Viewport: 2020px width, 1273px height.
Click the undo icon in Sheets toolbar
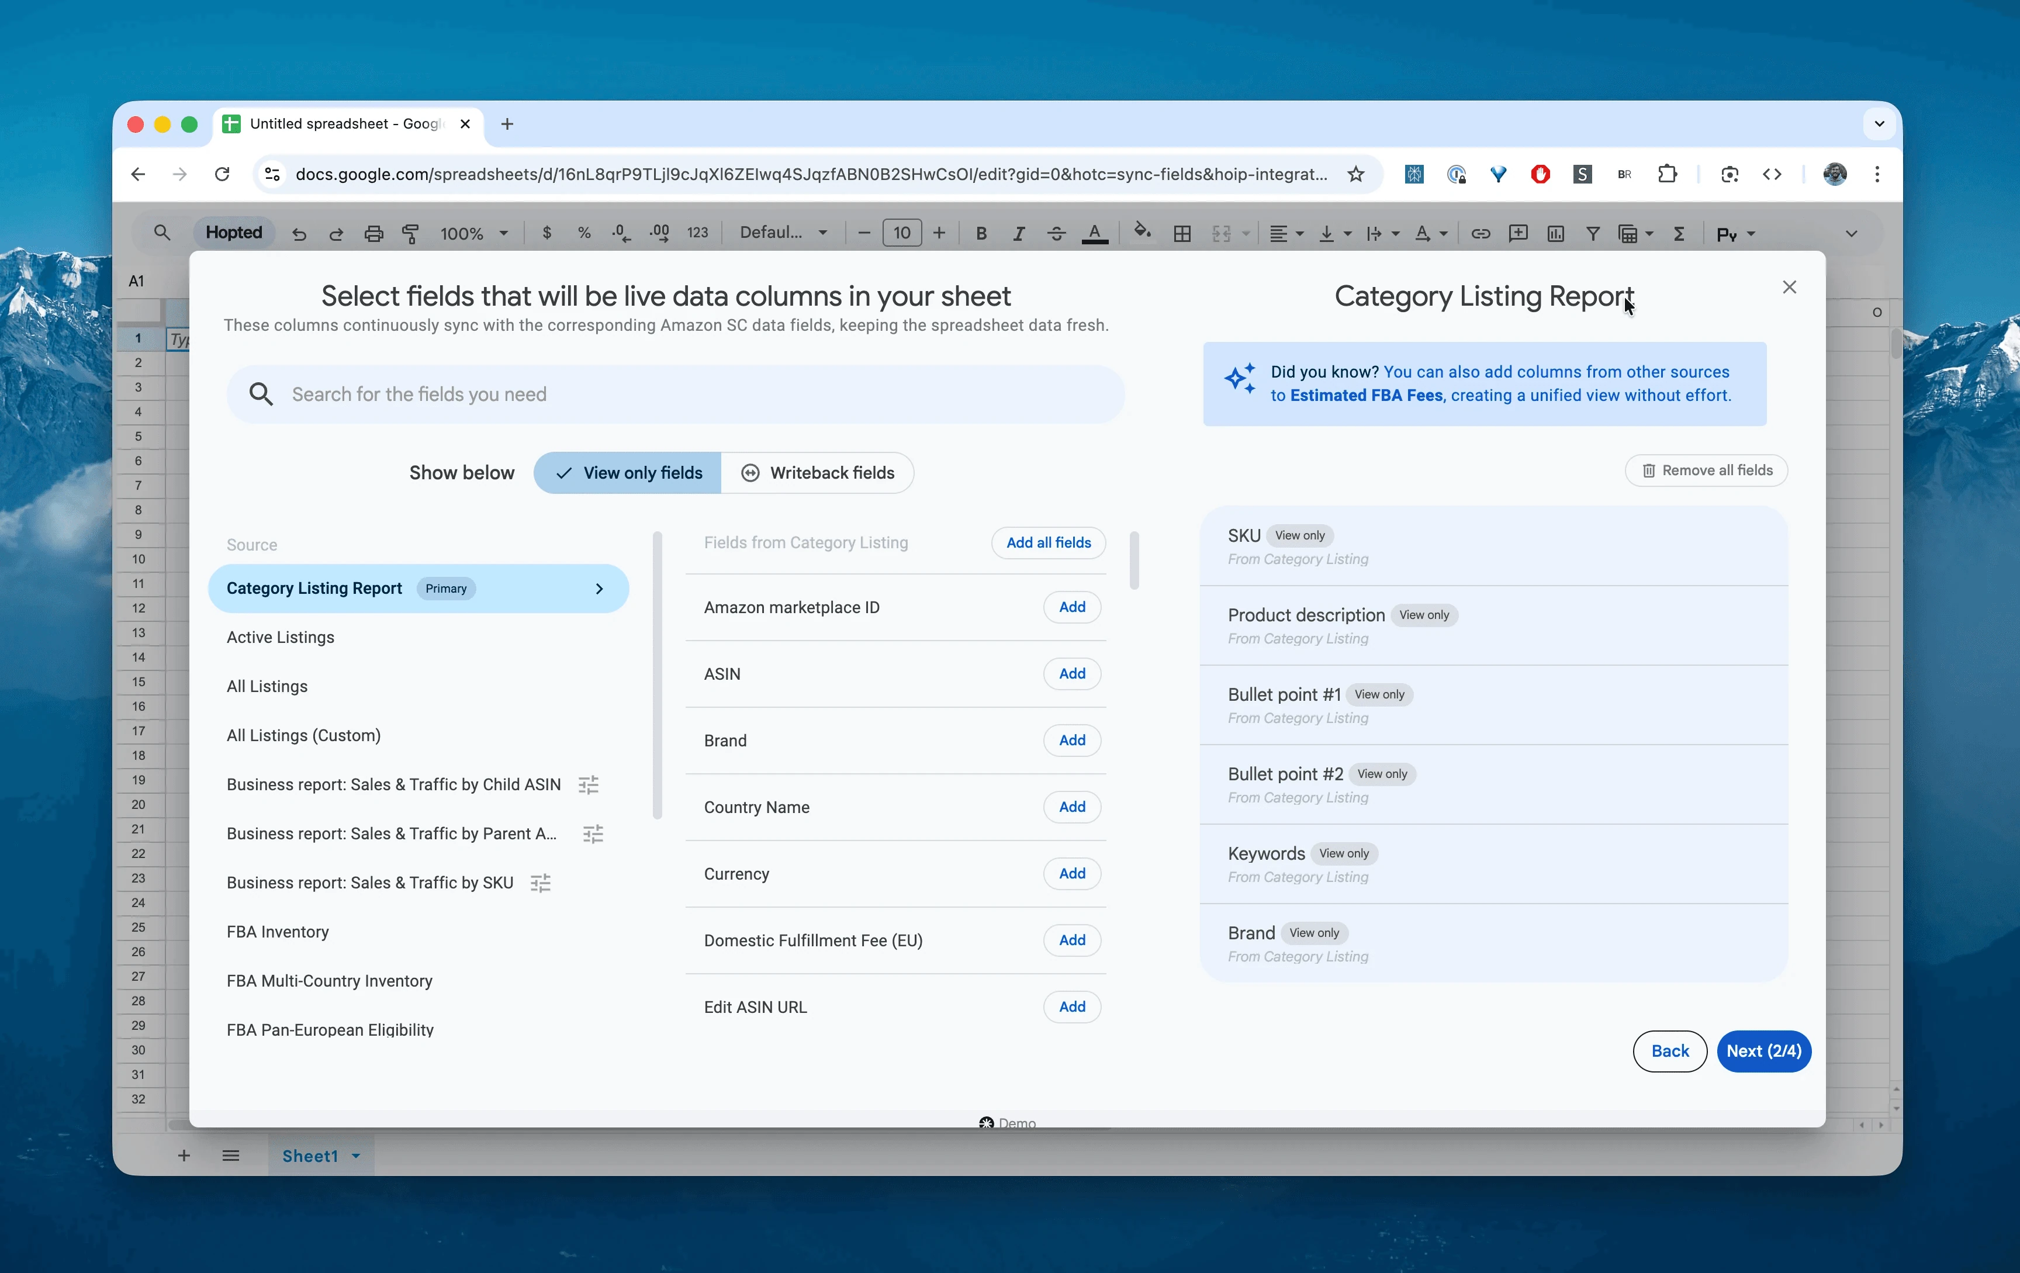(x=299, y=234)
